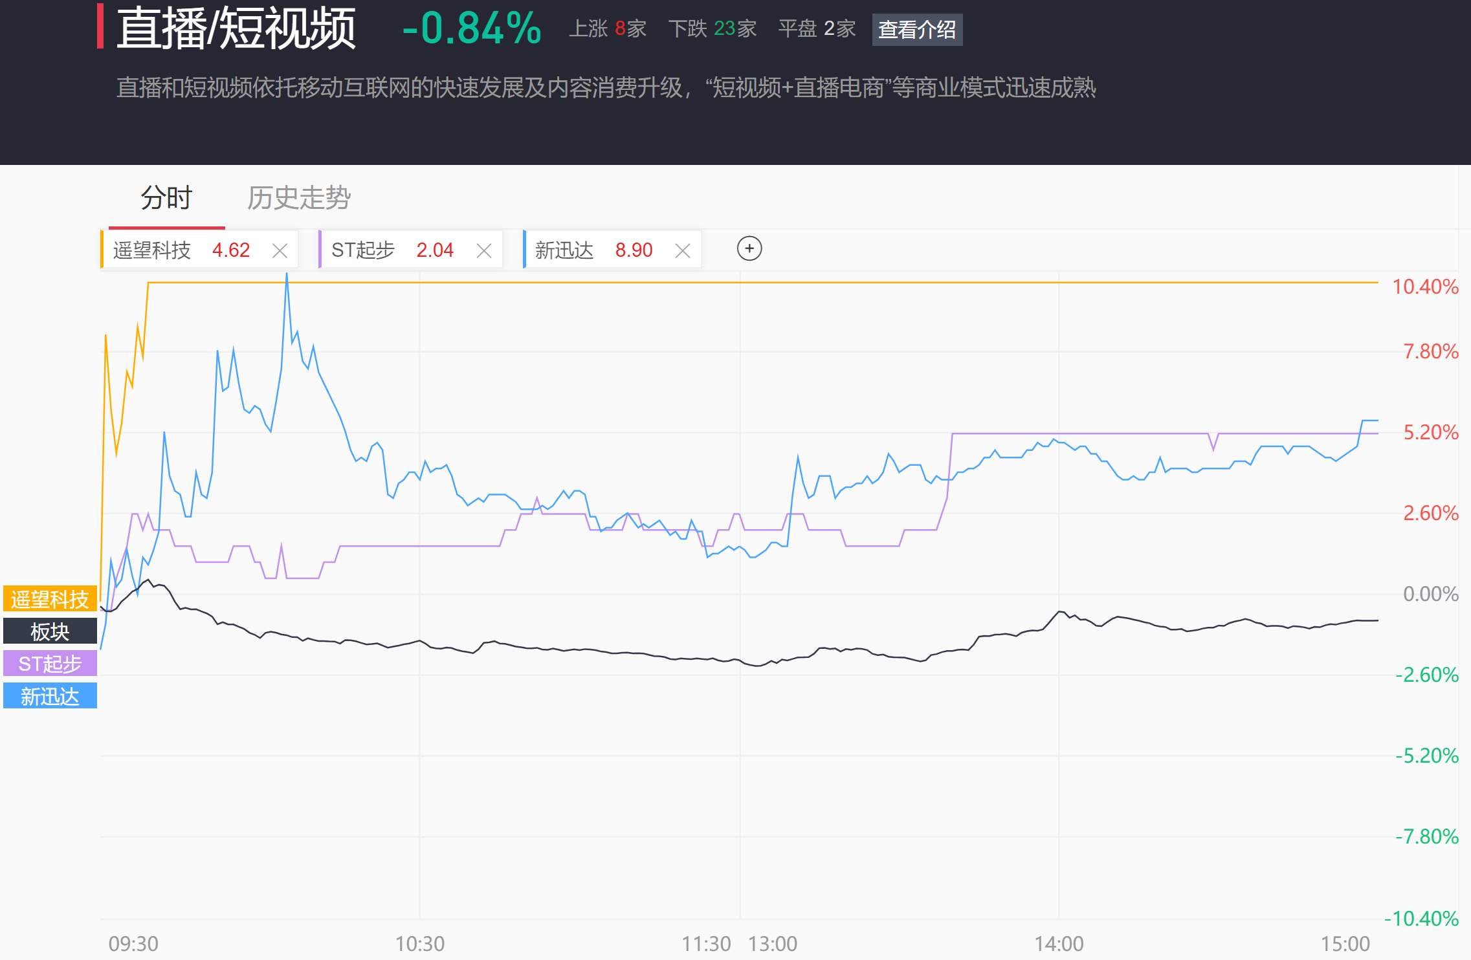Remove 遥望科技 from the comparison chart
The height and width of the screenshot is (960, 1471).
pos(280,250)
